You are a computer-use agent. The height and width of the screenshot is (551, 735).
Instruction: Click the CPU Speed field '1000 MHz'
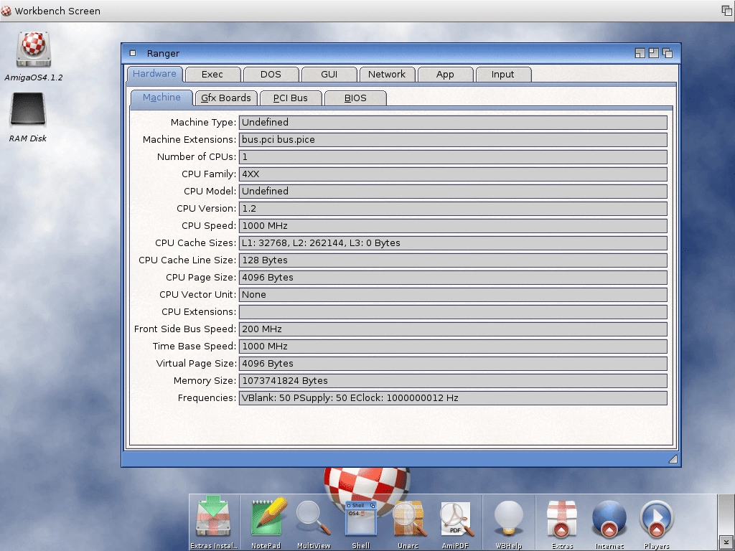pyautogui.click(x=454, y=226)
